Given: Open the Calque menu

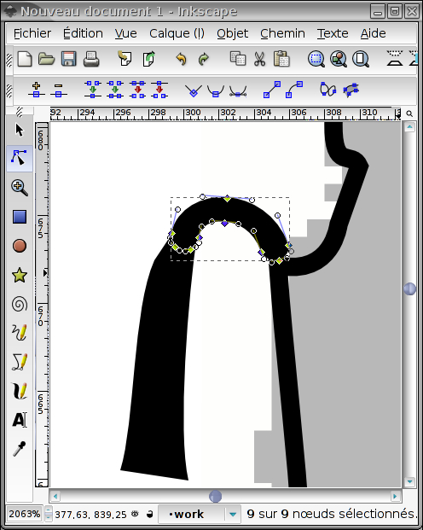Looking at the screenshot, I should 177,33.
